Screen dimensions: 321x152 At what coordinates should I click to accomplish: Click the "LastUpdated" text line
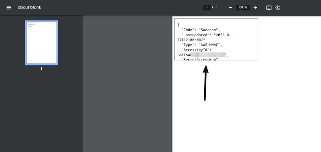(207, 35)
